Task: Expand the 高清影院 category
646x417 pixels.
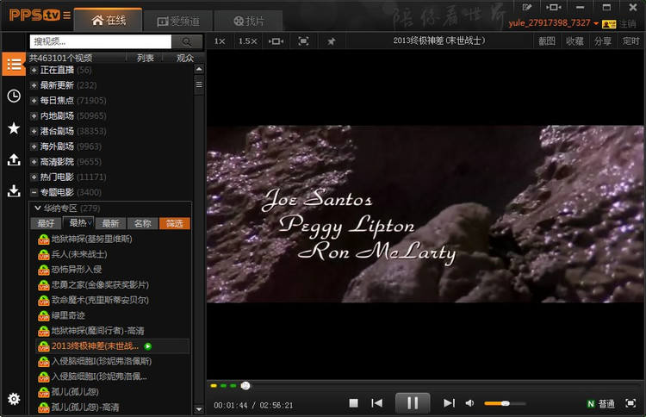Action: (x=34, y=161)
